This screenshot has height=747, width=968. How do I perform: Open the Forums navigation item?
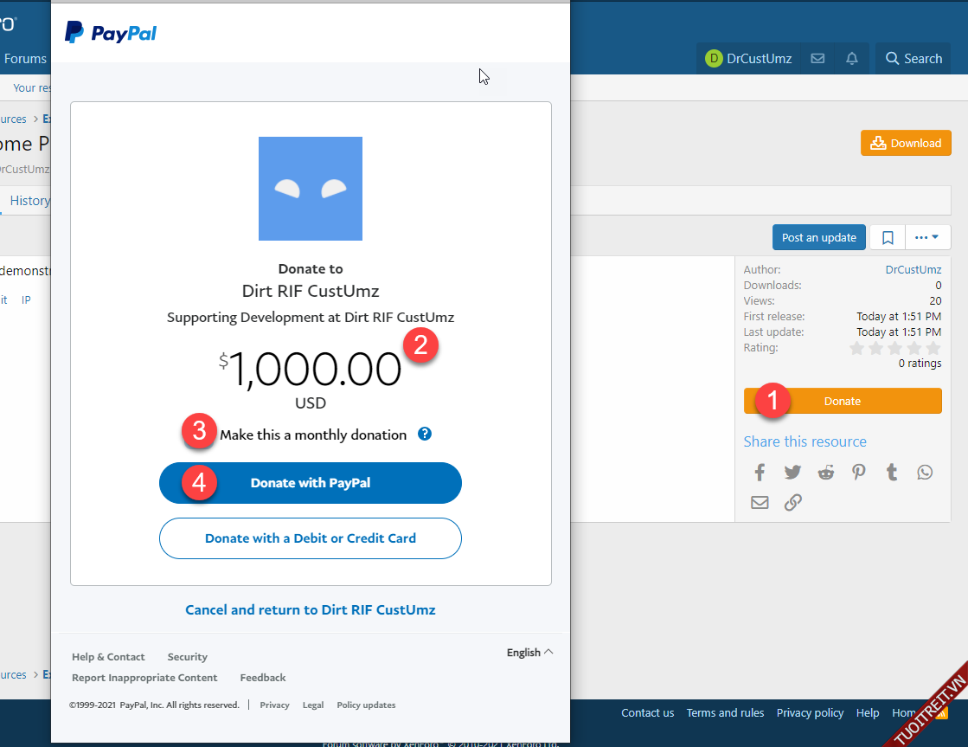click(25, 59)
